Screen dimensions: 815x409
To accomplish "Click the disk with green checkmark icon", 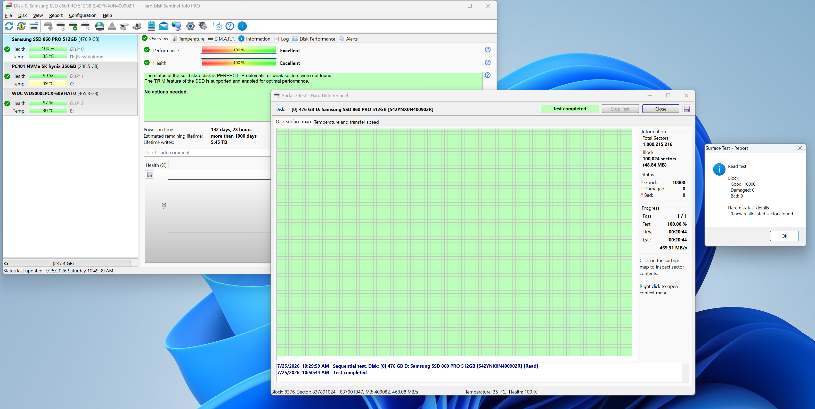I will [73, 26].
